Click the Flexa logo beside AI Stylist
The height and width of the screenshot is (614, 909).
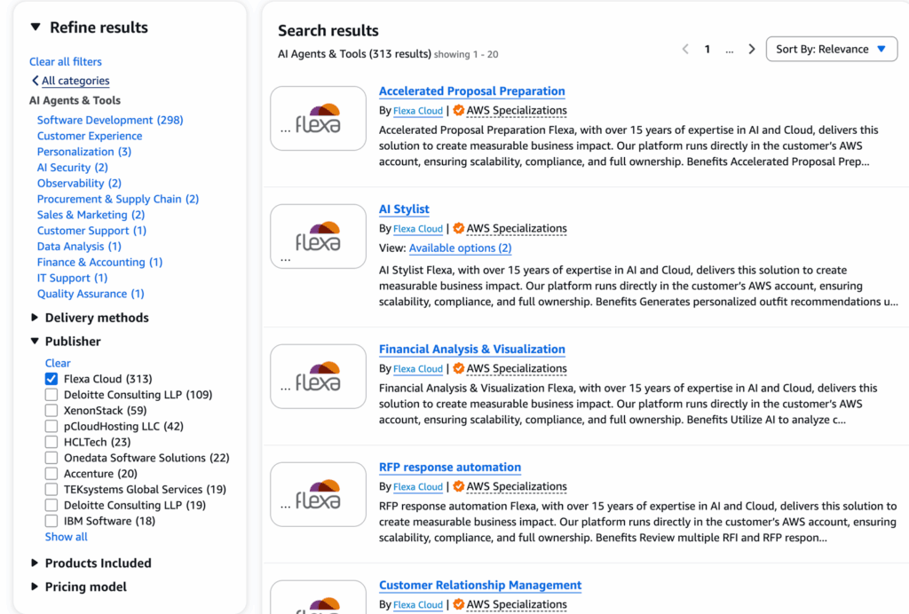pyautogui.click(x=318, y=236)
